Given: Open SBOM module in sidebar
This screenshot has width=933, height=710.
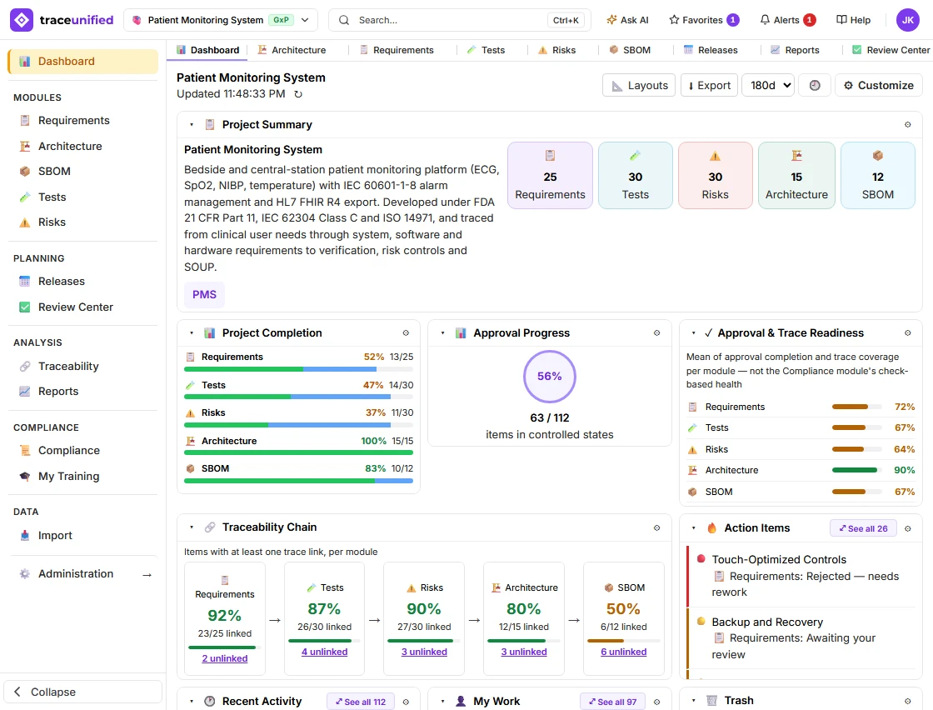Looking at the screenshot, I should tap(82, 172).
